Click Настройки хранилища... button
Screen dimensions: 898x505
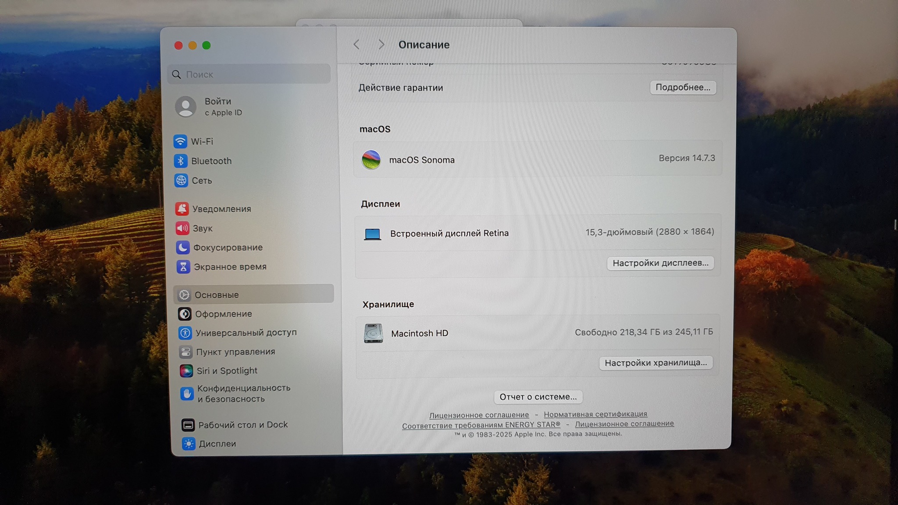656,363
